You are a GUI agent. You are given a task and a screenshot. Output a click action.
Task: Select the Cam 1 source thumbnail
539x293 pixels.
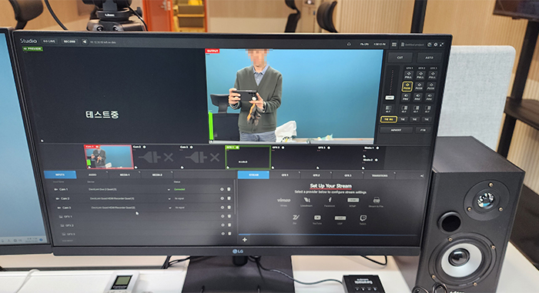[x=109, y=157]
